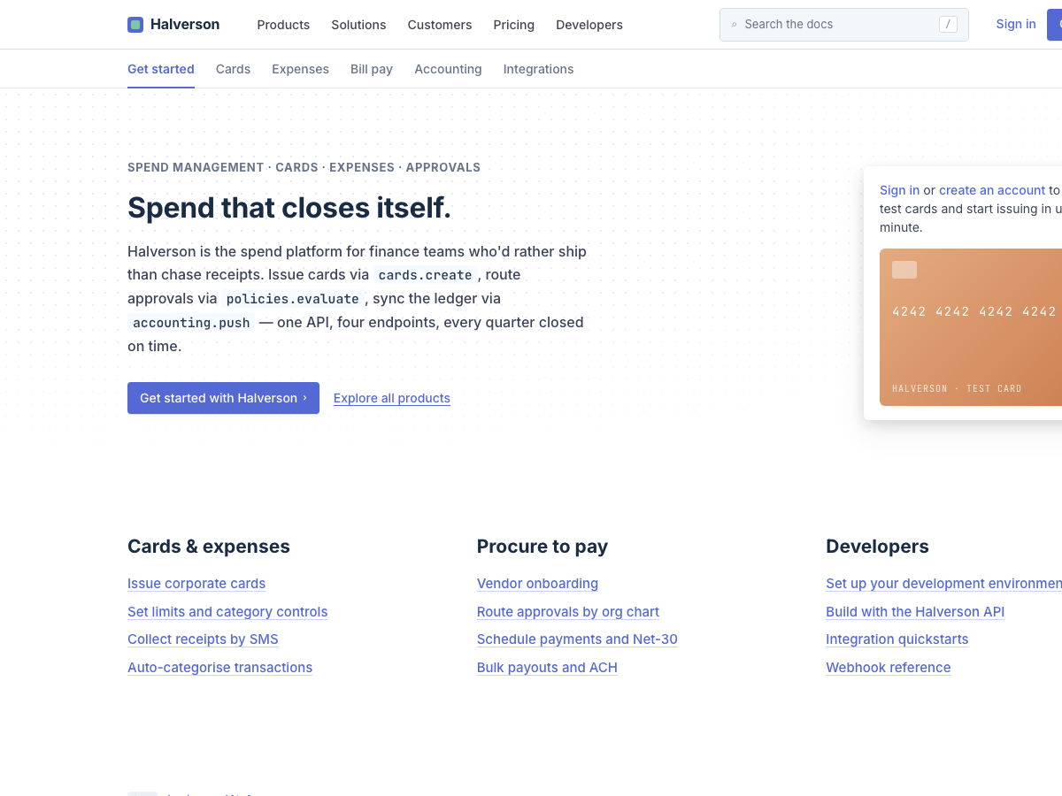Open Auto-categorise transactions link

(x=219, y=668)
